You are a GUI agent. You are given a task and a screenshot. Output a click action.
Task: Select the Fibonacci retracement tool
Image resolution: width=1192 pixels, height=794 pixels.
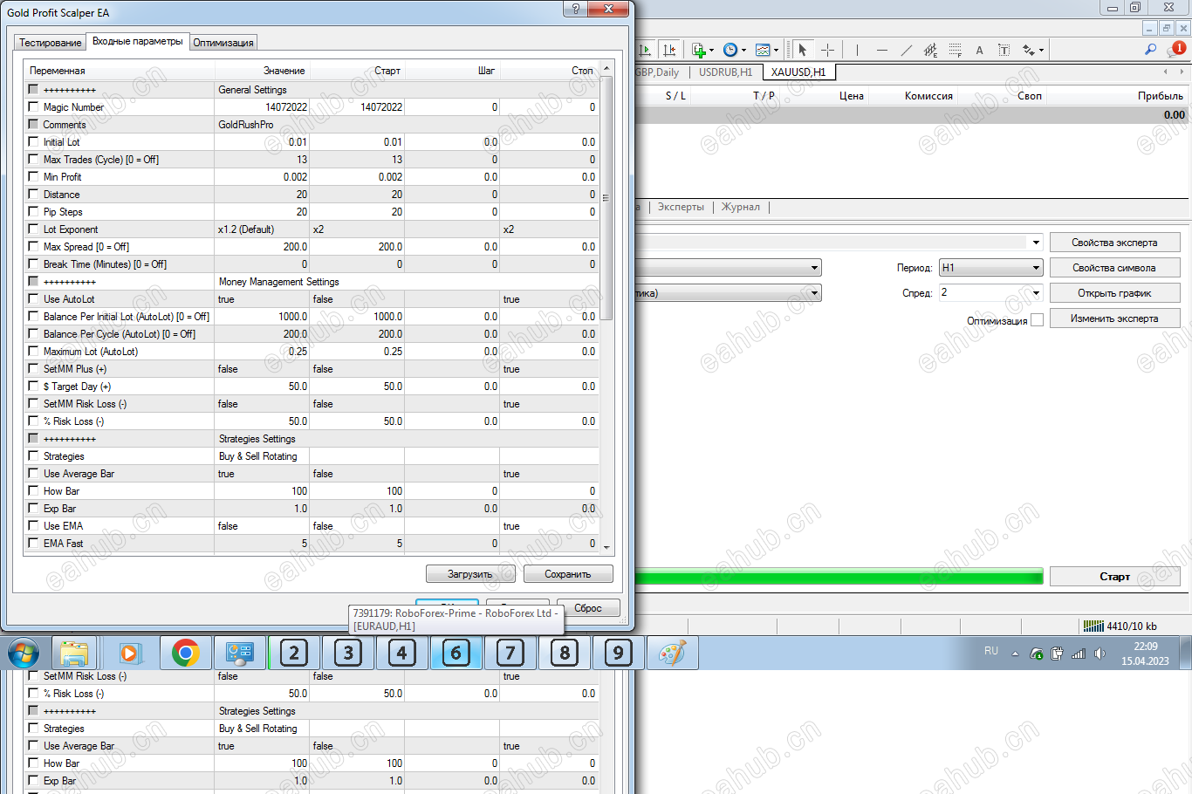956,50
